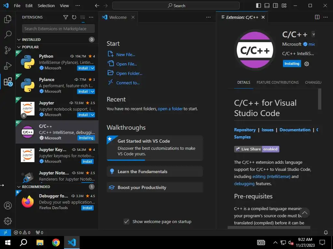Screen dimensions: 333x249
Task: Close the Extension: C/C++ tab
Action: (263, 17)
